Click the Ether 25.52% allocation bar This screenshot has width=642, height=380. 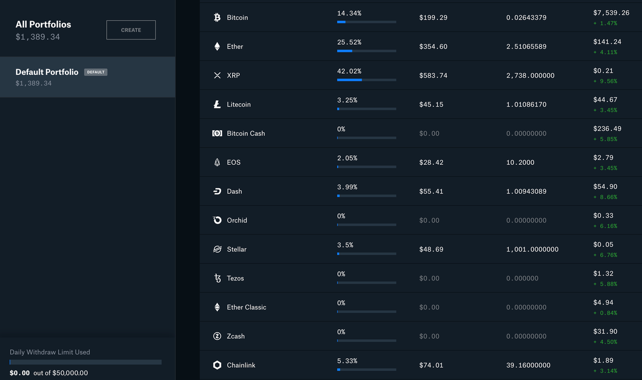366,51
